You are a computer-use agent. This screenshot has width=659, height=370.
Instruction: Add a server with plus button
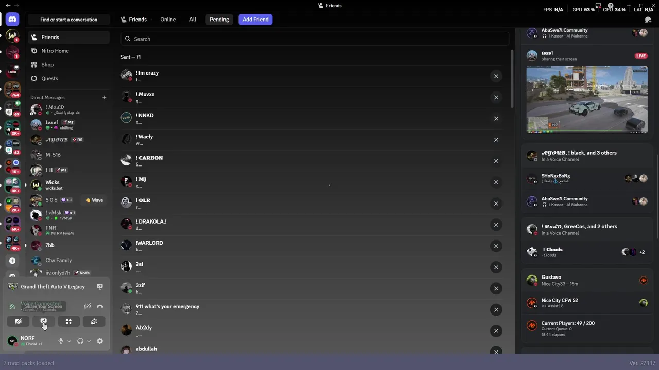tap(12, 261)
